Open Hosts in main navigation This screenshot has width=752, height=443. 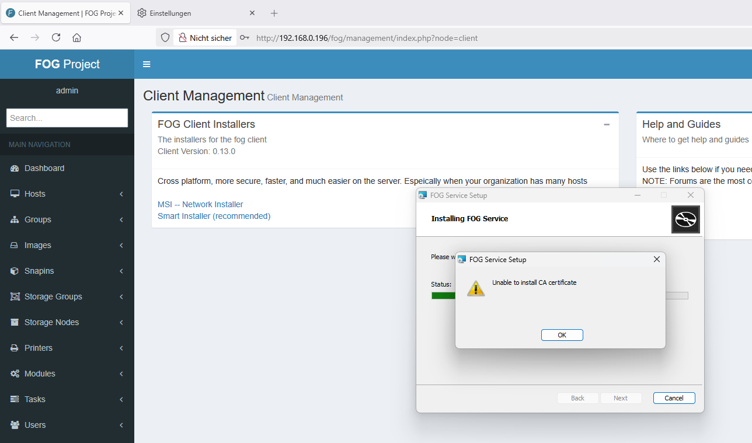pyautogui.click(x=67, y=194)
